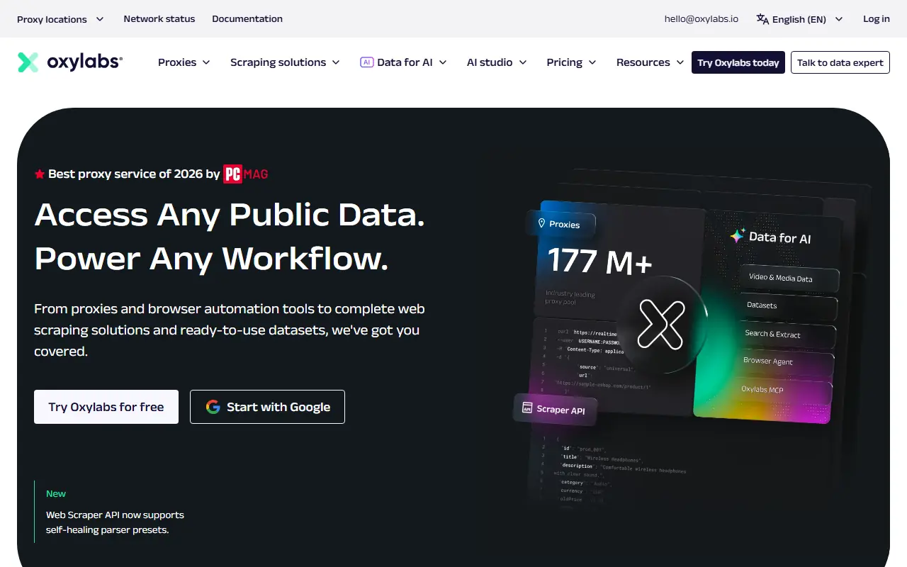907x567 pixels.
Task: Click the Scraper API badge icon
Action: tap(526, 409)
